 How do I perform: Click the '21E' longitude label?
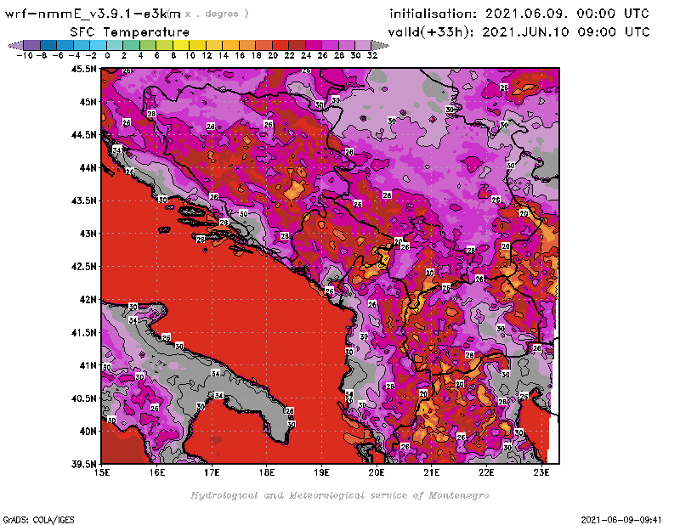point(432,472)
